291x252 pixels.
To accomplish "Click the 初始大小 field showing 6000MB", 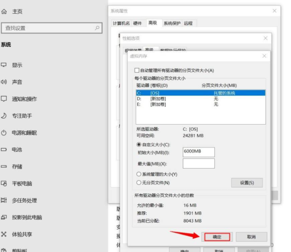I will tap(199, 152).
